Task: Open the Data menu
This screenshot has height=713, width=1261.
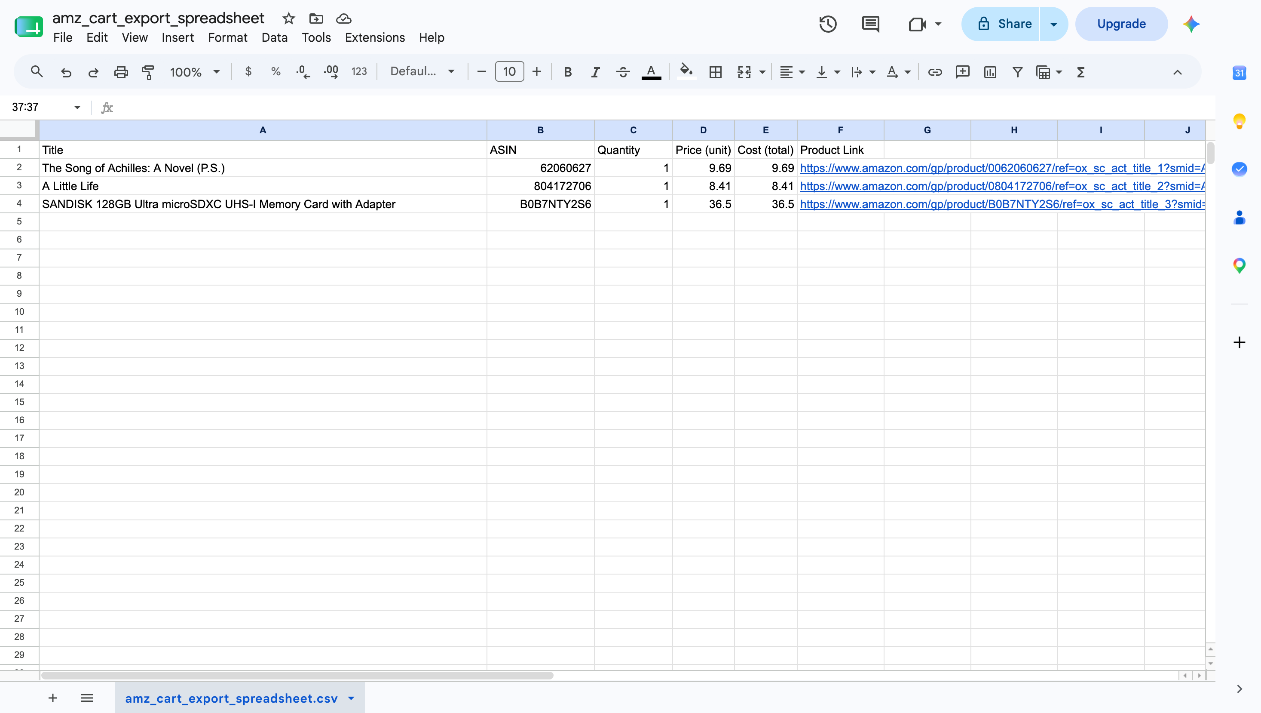Action: coord(275,38)
